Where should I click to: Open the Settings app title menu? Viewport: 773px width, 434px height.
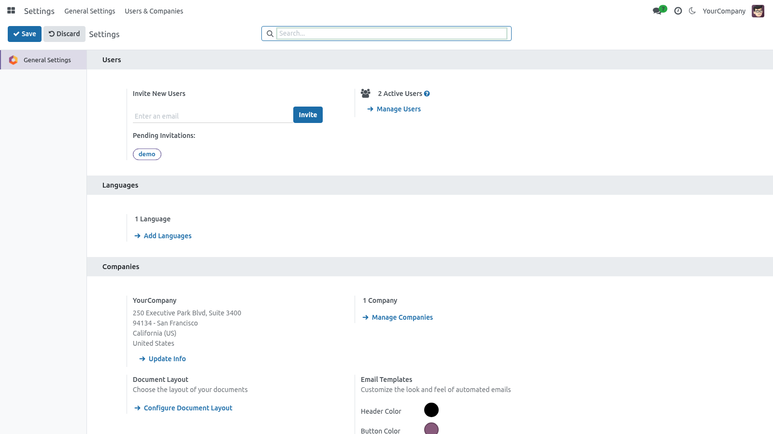click(x=39, y=11)
